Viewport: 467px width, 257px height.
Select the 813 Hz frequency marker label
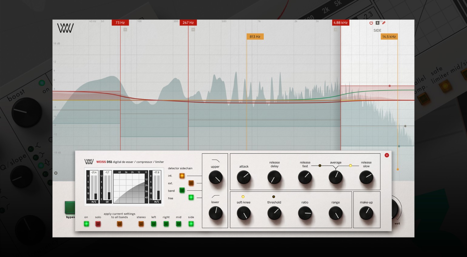pos(255,36)
